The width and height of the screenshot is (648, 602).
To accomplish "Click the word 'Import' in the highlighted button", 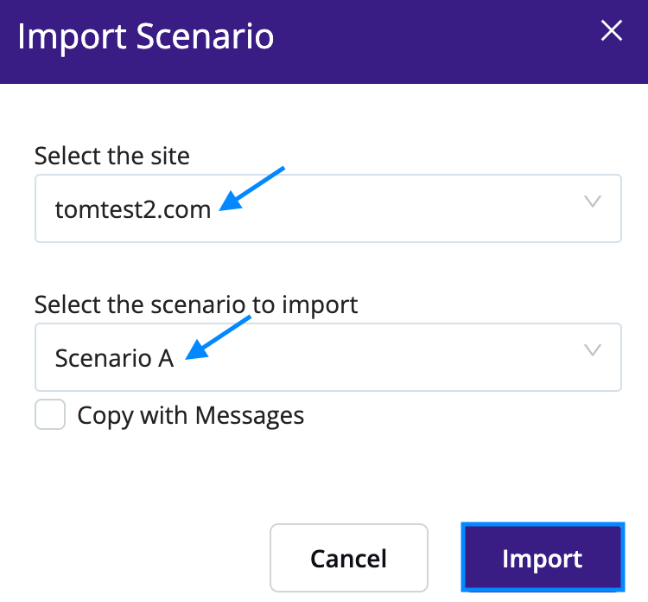I will (x=542, y=559).
